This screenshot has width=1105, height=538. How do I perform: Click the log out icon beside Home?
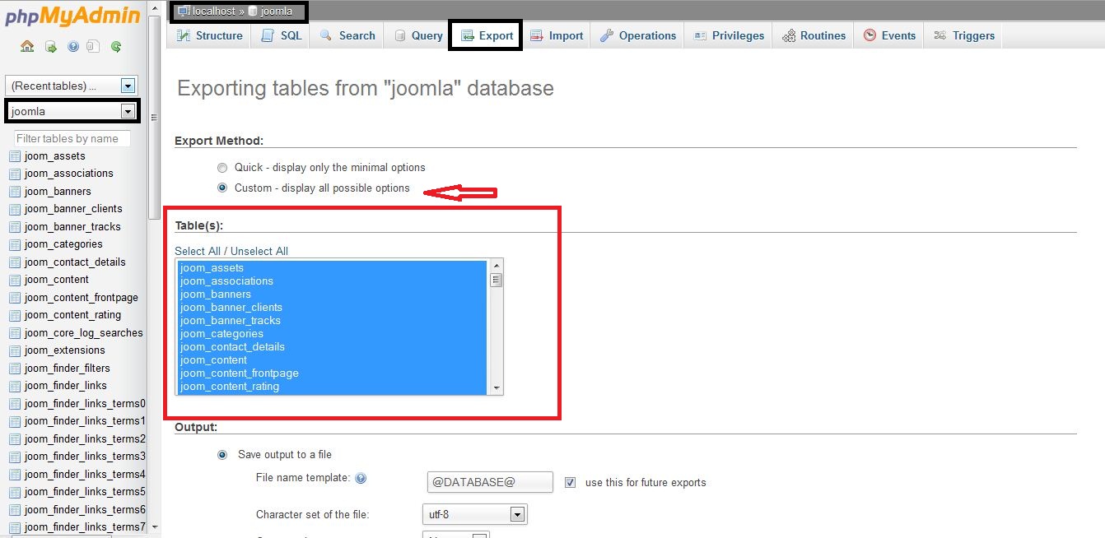[50, 47]
